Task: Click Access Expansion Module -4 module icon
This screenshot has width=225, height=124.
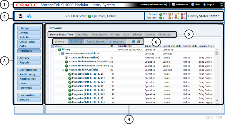Action: (x=63, y=53)
